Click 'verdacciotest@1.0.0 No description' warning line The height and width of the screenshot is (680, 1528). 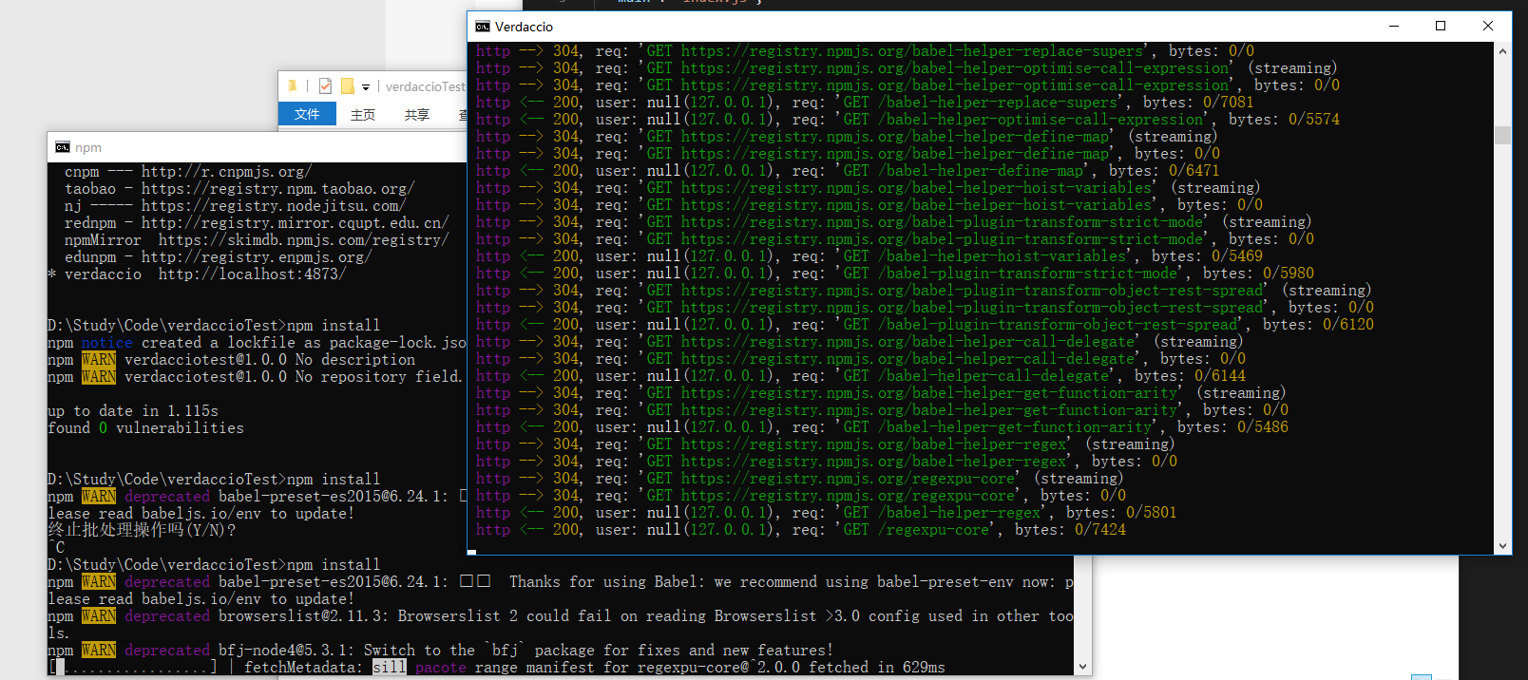tap(231, 359)
